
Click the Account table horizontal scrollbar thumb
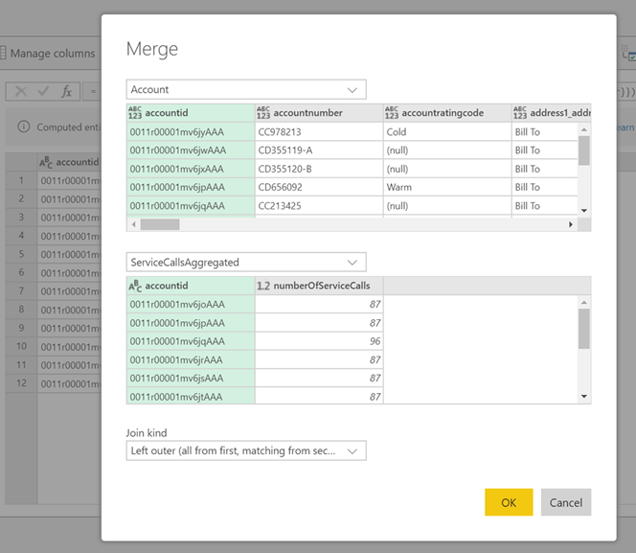(160, 224)
